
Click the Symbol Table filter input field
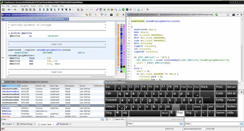[x=54, y=119]
